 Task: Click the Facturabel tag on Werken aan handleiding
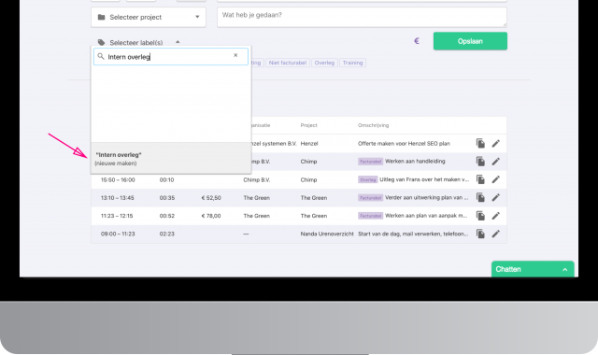coord(370,162)
